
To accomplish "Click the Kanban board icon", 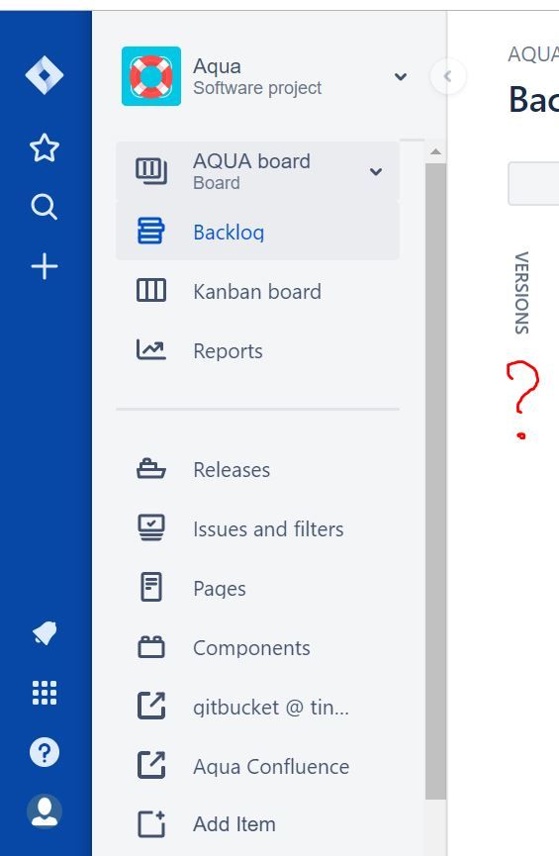I will click(x=151, y=290).
